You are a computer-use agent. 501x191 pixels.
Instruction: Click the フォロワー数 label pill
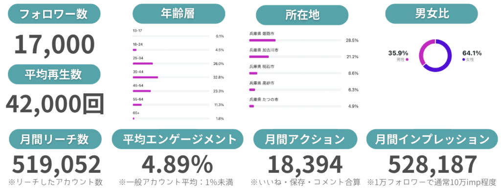pyautogui.click(x=54, y=14)
